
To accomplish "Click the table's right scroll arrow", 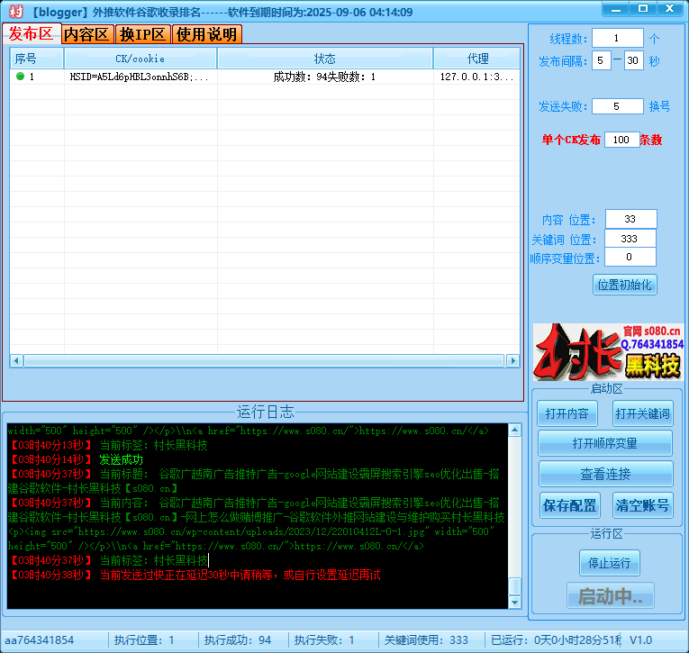I will 512,361.
